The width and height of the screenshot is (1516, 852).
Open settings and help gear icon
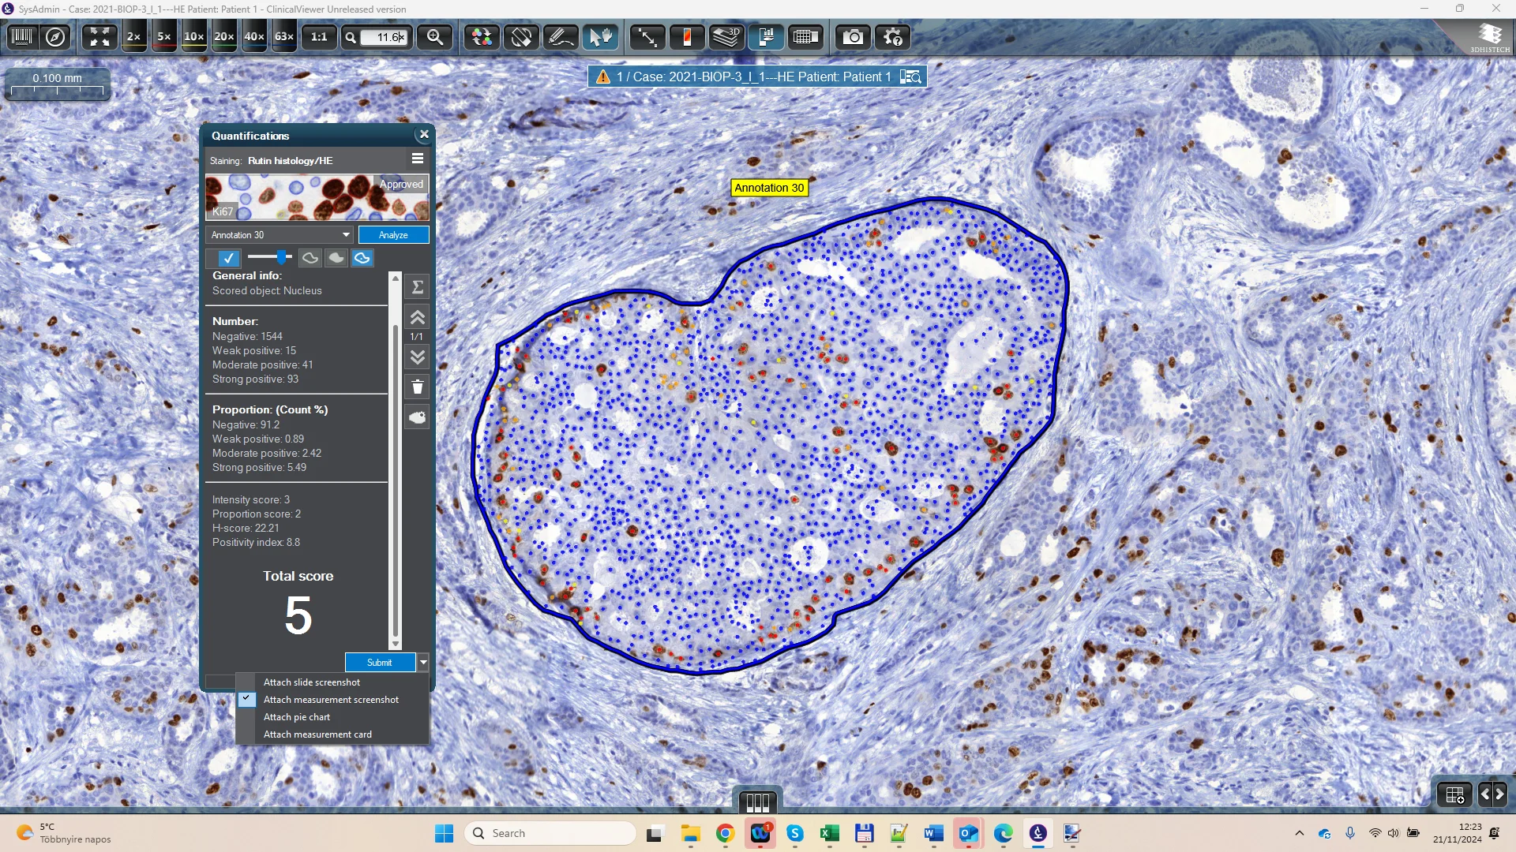coord(893,37)
